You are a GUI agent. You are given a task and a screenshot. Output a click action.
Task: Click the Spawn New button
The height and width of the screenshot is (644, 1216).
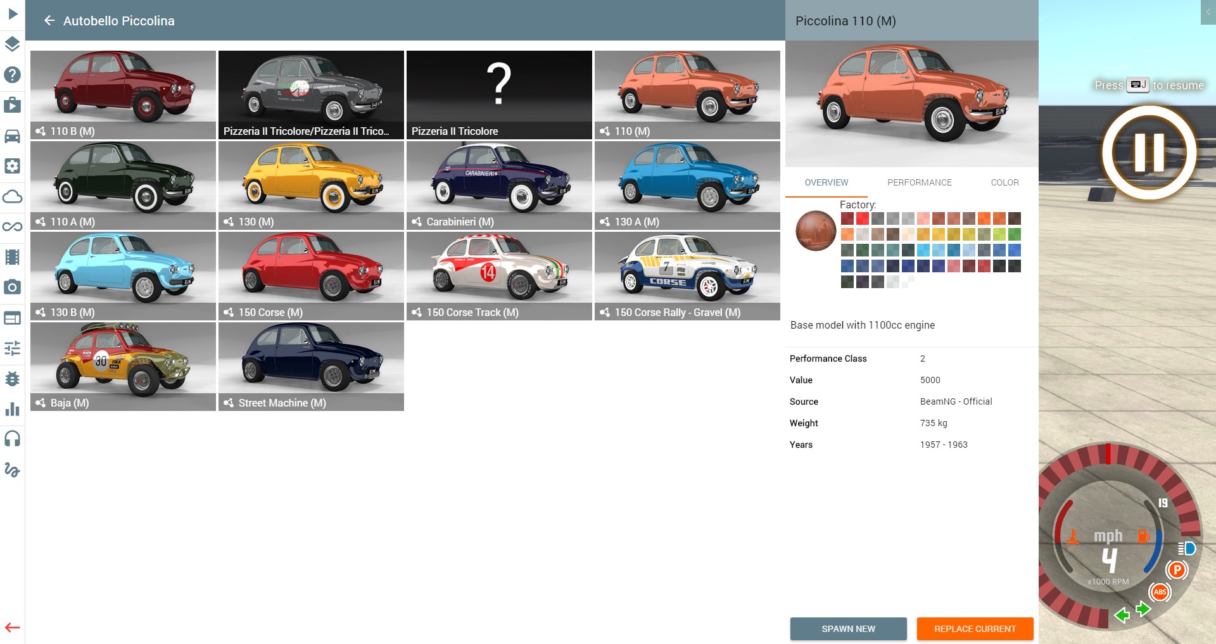[x=849, y=629]
